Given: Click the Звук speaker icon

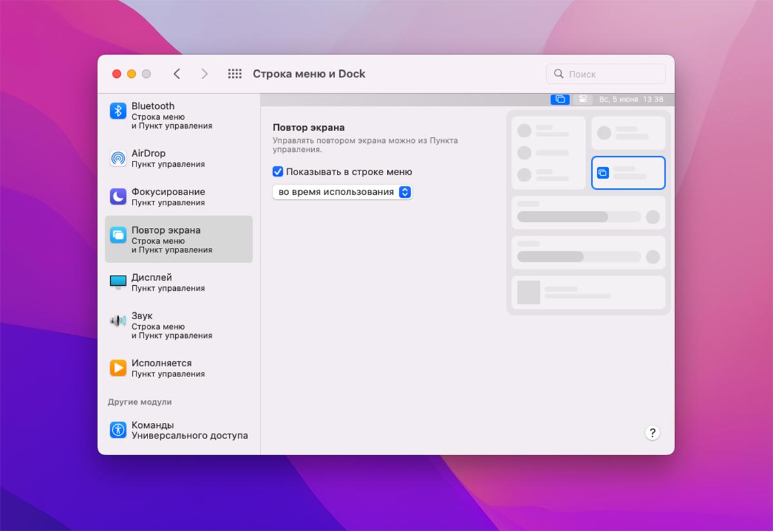Looking at the screenshot, I should (118, 321).
